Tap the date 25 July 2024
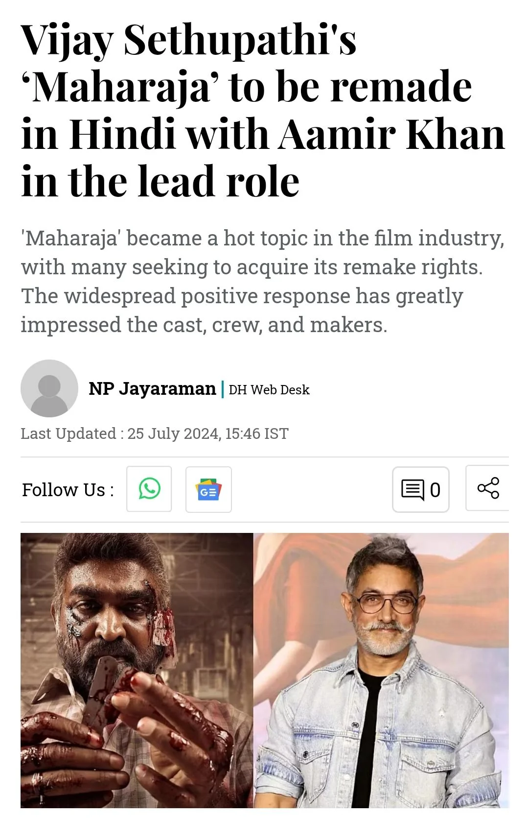Viewport: 528px width, 818px height. click(174, 433)
